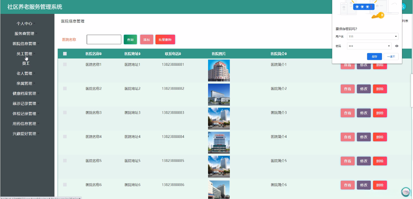Tick the select-all checkbox in table header

[65, 54]
